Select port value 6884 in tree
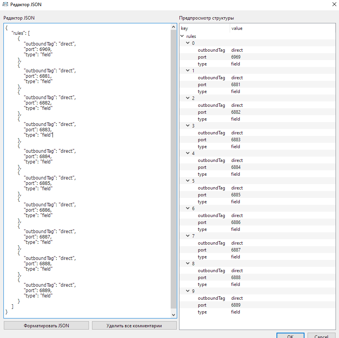Screen dimensions: 339x338 [236, 167]
